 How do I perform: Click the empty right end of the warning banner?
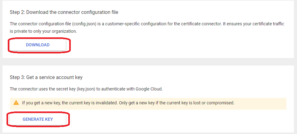point(264,103)
